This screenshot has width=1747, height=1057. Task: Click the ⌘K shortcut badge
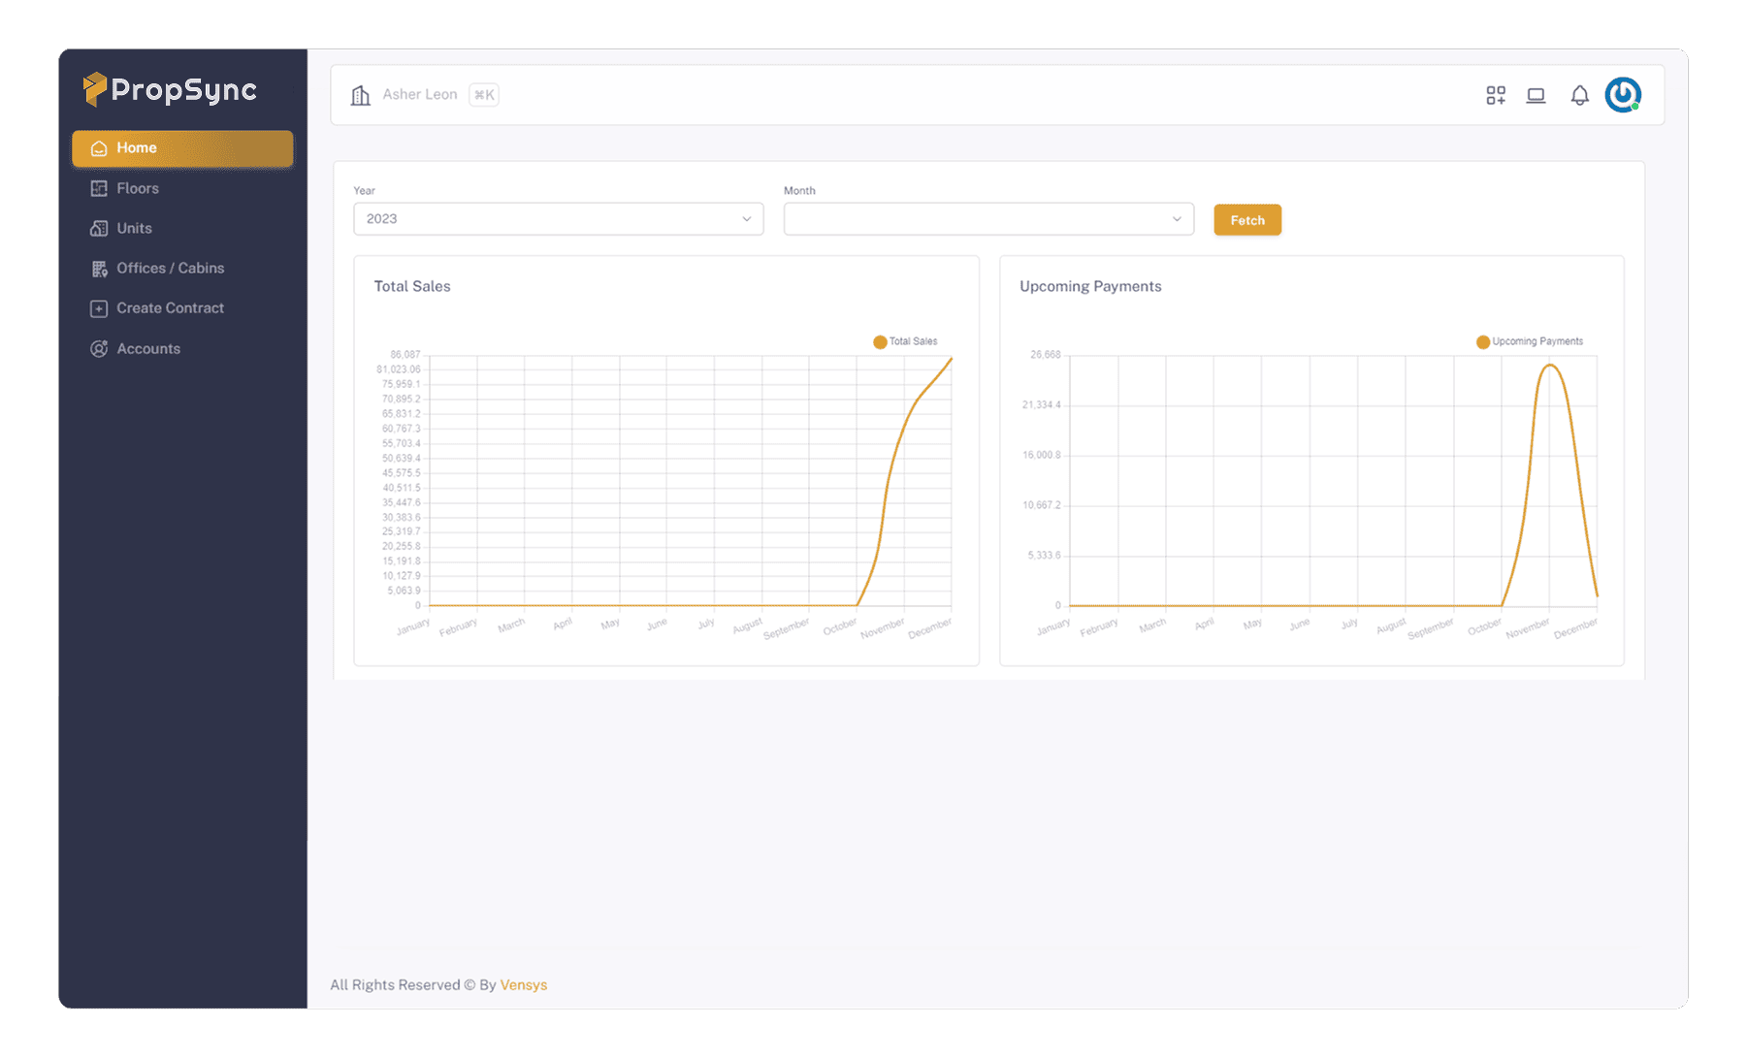(484, 95)
